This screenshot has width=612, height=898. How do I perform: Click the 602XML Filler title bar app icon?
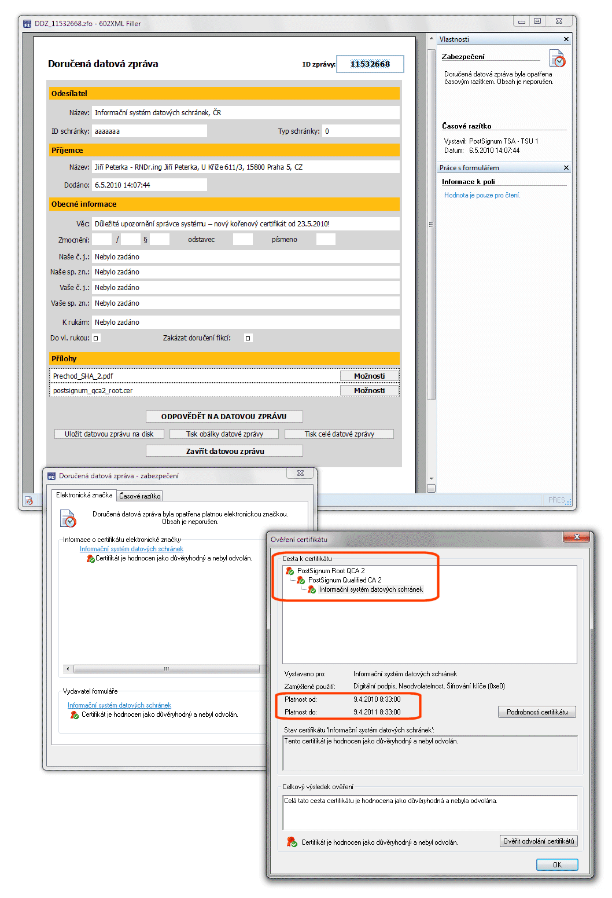[27, 24]
